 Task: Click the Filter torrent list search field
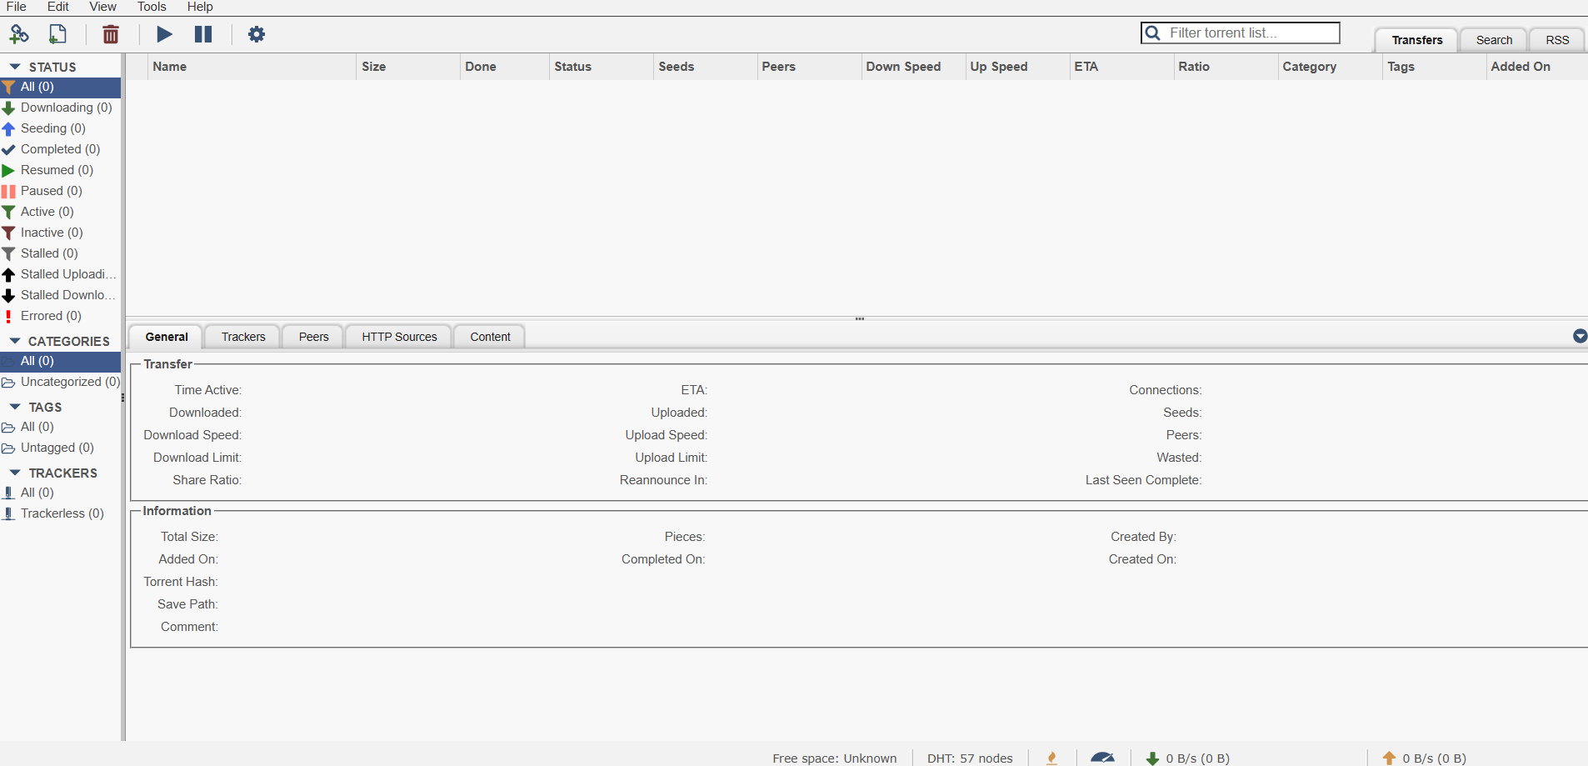tap(1250, 33)
